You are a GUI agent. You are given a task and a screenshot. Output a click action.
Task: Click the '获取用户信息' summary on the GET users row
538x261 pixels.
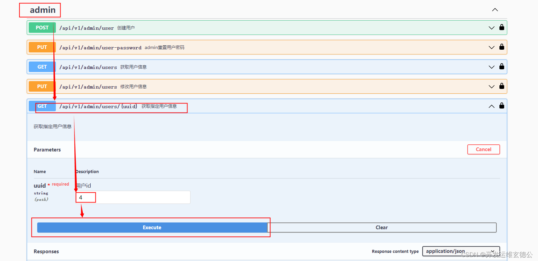point(133,67)
